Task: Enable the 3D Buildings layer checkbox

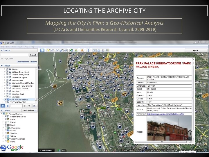Action: 6,128
